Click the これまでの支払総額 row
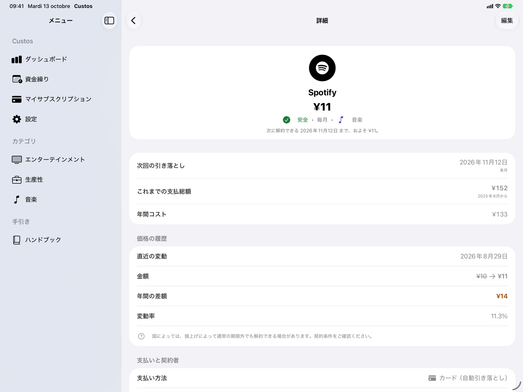This screenshot has width=523, height=392. click(x=322, y=191)
